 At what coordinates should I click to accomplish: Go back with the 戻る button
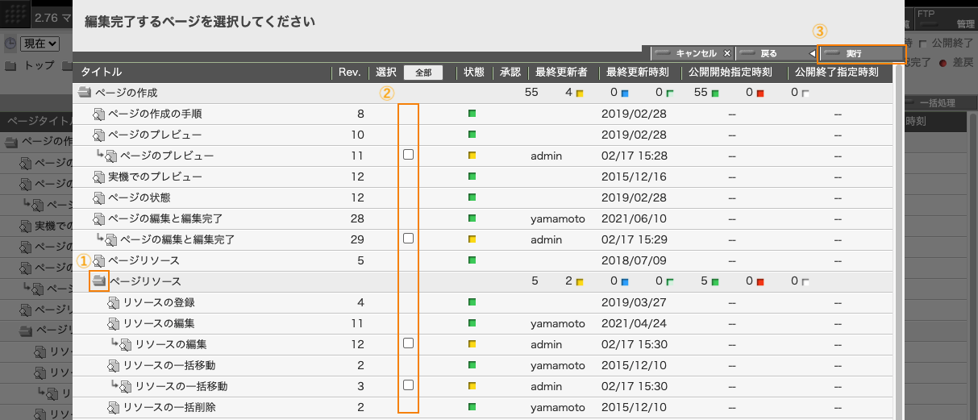pyautogui.click(x=776, y=53)
